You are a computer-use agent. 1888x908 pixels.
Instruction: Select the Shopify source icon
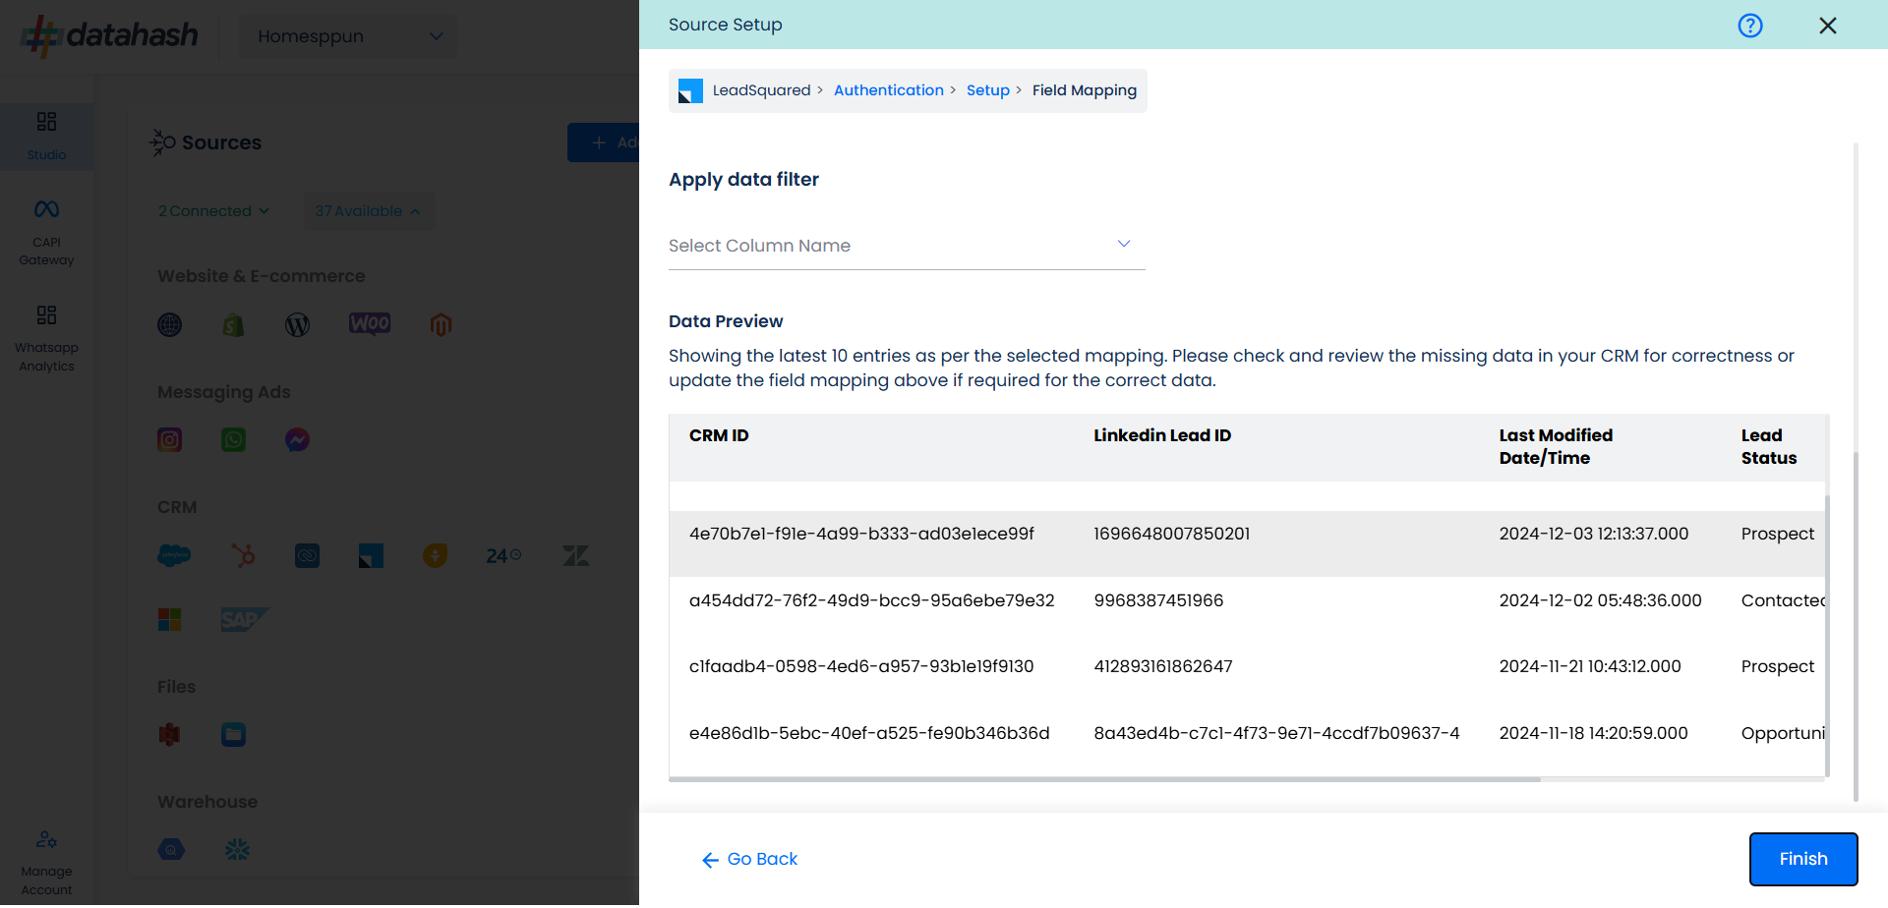pyautogui.click(x=233, y=325)
